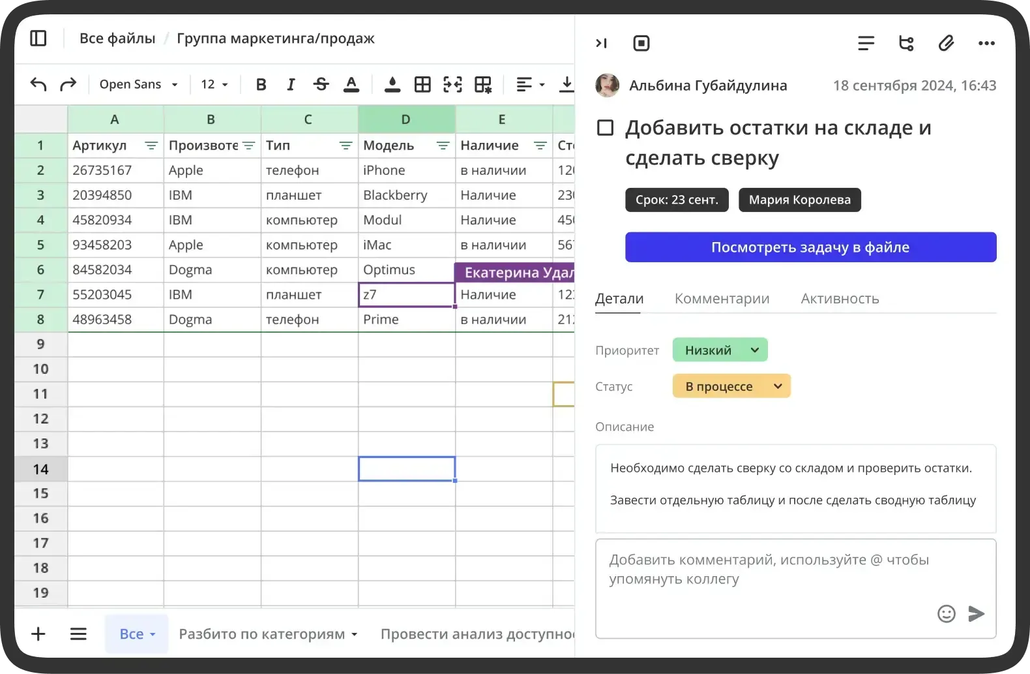Open the font size 12 dropdown

214,84
